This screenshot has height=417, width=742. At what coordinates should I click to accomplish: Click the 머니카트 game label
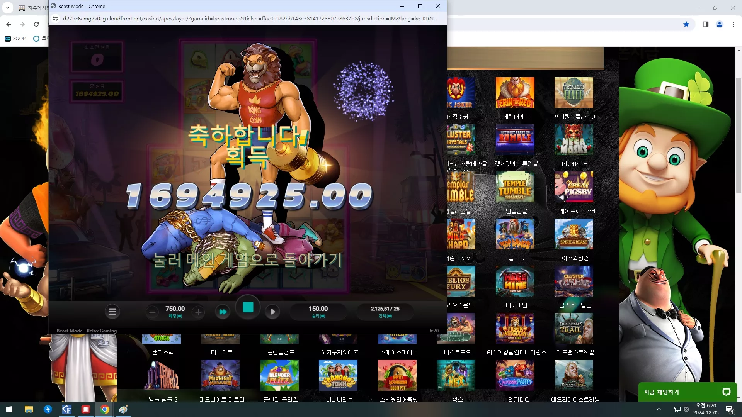[x=222, y=352]
